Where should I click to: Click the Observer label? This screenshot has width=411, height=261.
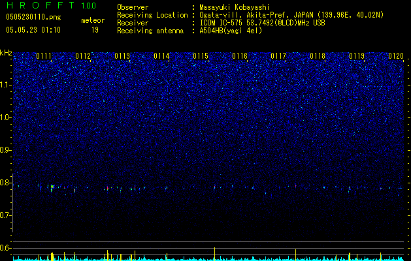click(133, 7)
